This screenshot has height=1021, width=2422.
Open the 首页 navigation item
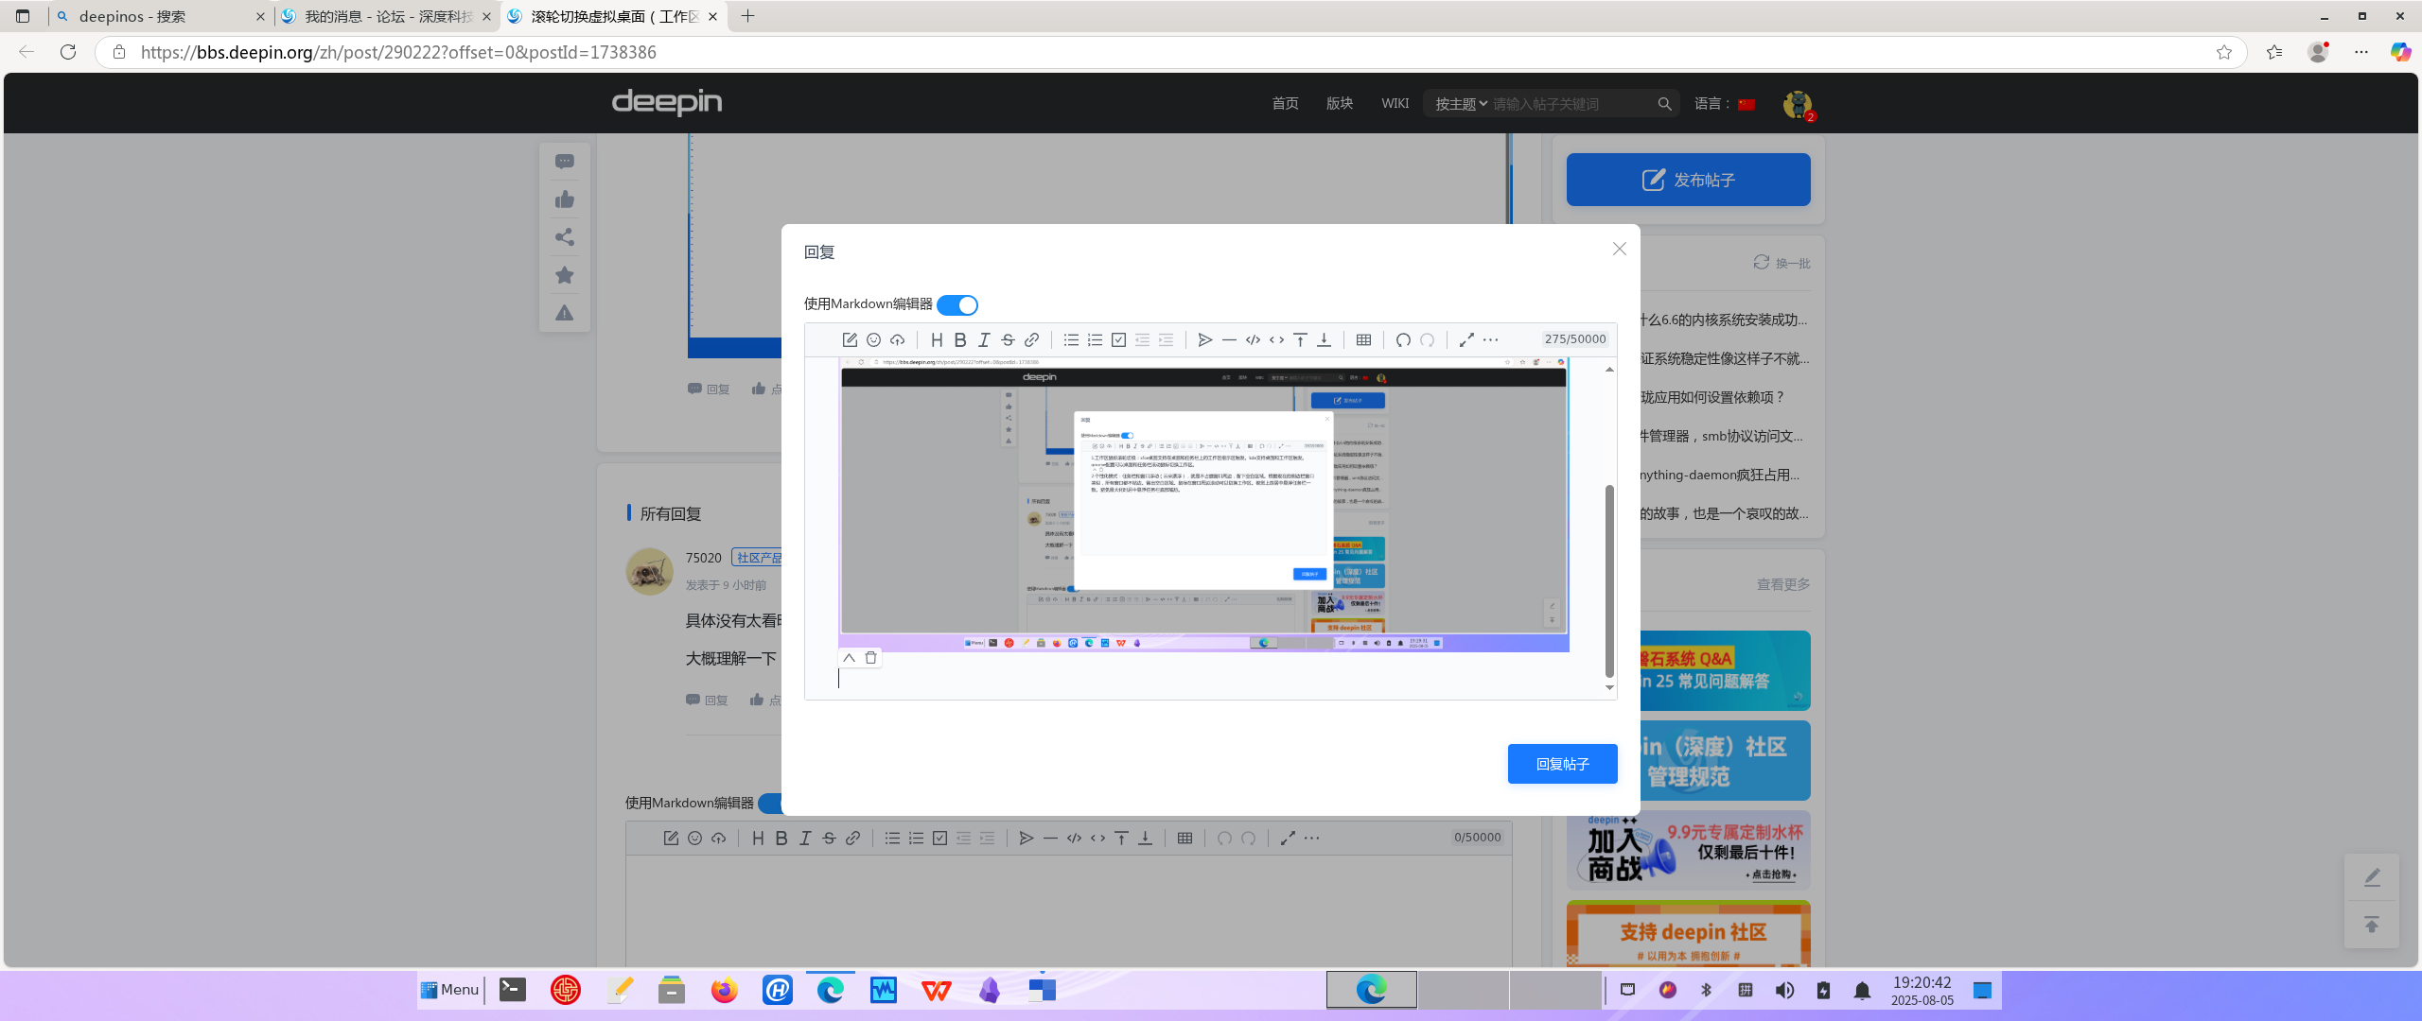tap(1285, 103)
